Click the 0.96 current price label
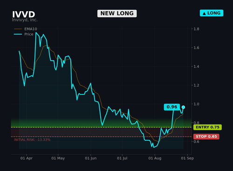Image resolution: width=233 pixels, height=171 pixels. click(172, 107)
